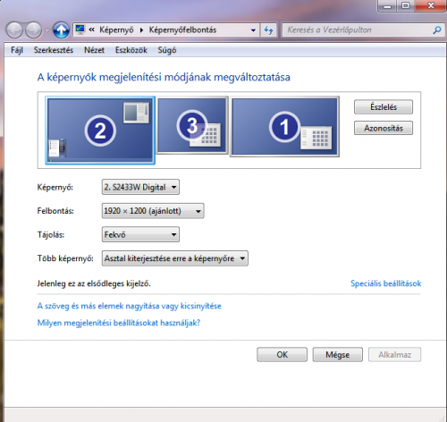The width and height of the screenshot is (447, 422).
Task: Open the Szerkesztés menu
Action: coord(54,50)
